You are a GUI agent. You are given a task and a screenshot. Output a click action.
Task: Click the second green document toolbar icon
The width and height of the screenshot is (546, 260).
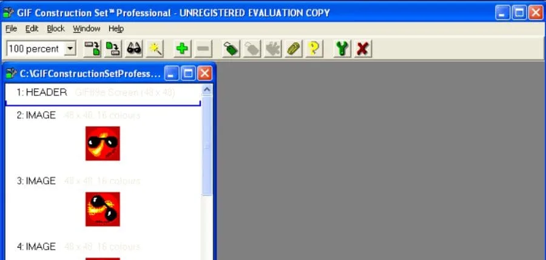click(113, 49)
